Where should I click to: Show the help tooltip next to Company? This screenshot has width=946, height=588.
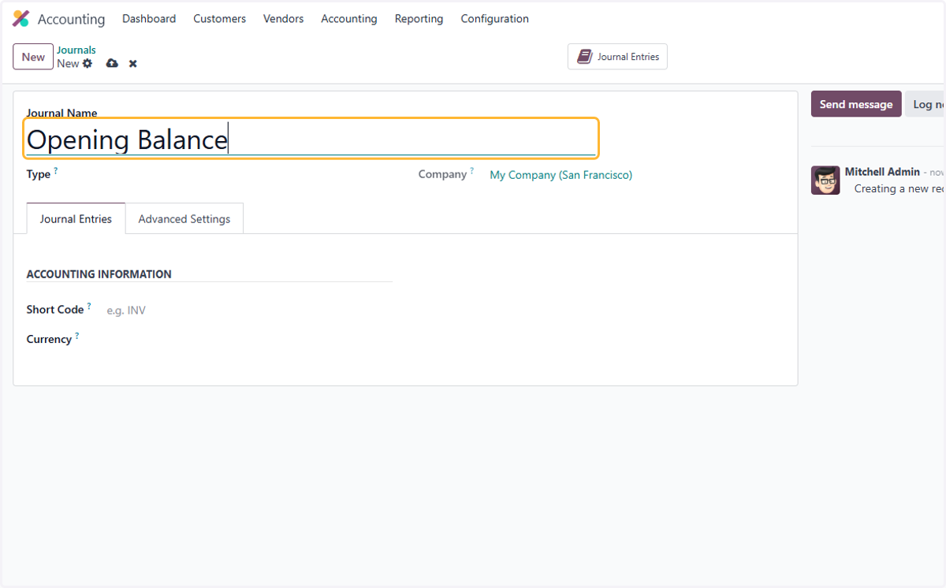471,170
